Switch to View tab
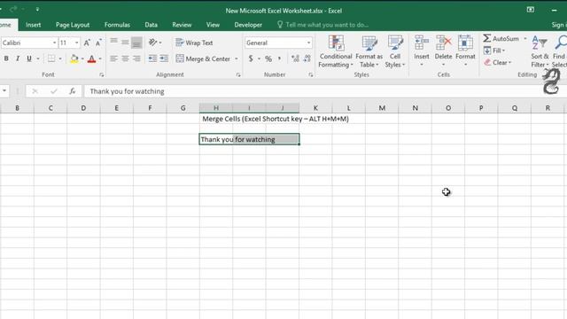Screen dimensions: 567x319 pos(213,25)
